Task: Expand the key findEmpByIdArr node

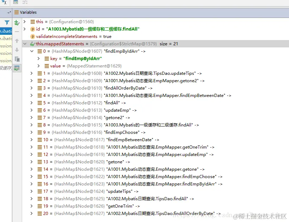Action: point(39,59)
